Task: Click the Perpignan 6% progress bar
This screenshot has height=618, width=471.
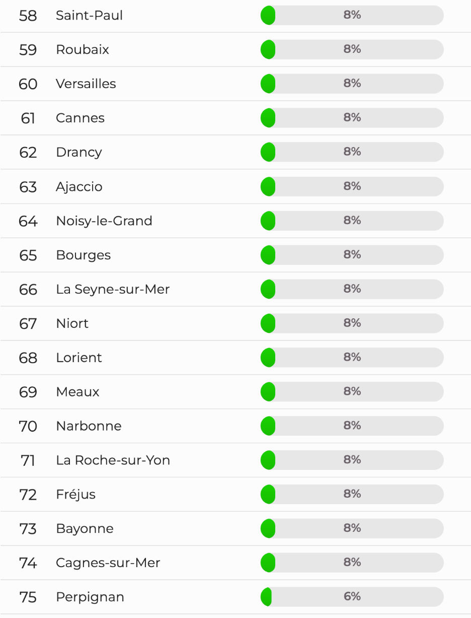Action: click(352, 597)
